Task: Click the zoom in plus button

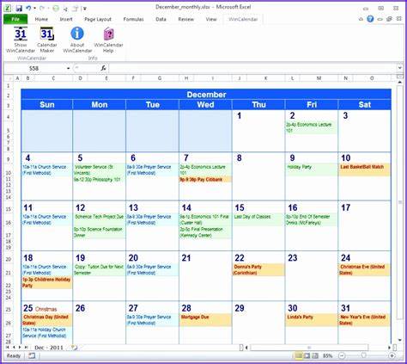Action: coord(392,356)
